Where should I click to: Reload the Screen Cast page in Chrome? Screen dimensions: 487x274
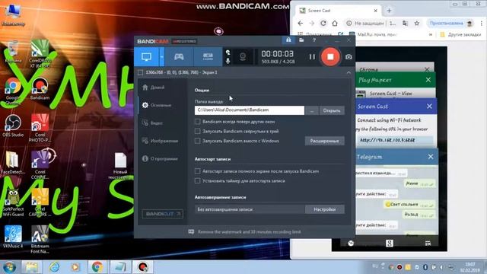323,24
